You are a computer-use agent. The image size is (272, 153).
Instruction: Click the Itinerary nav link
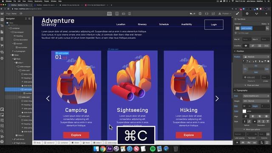[x=142, y=24]
